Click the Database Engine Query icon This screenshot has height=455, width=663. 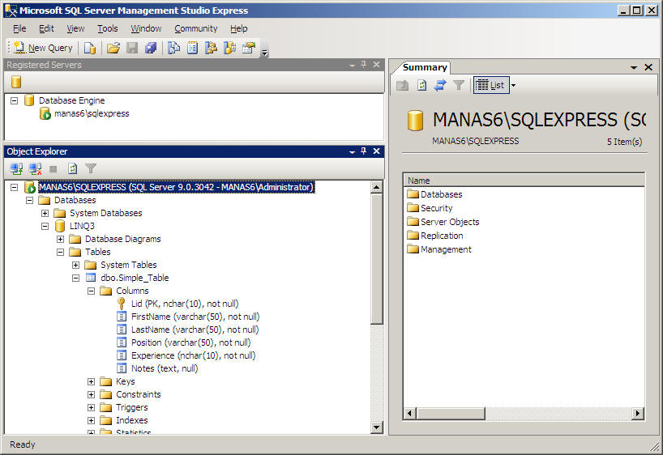(x=90, y=48)
